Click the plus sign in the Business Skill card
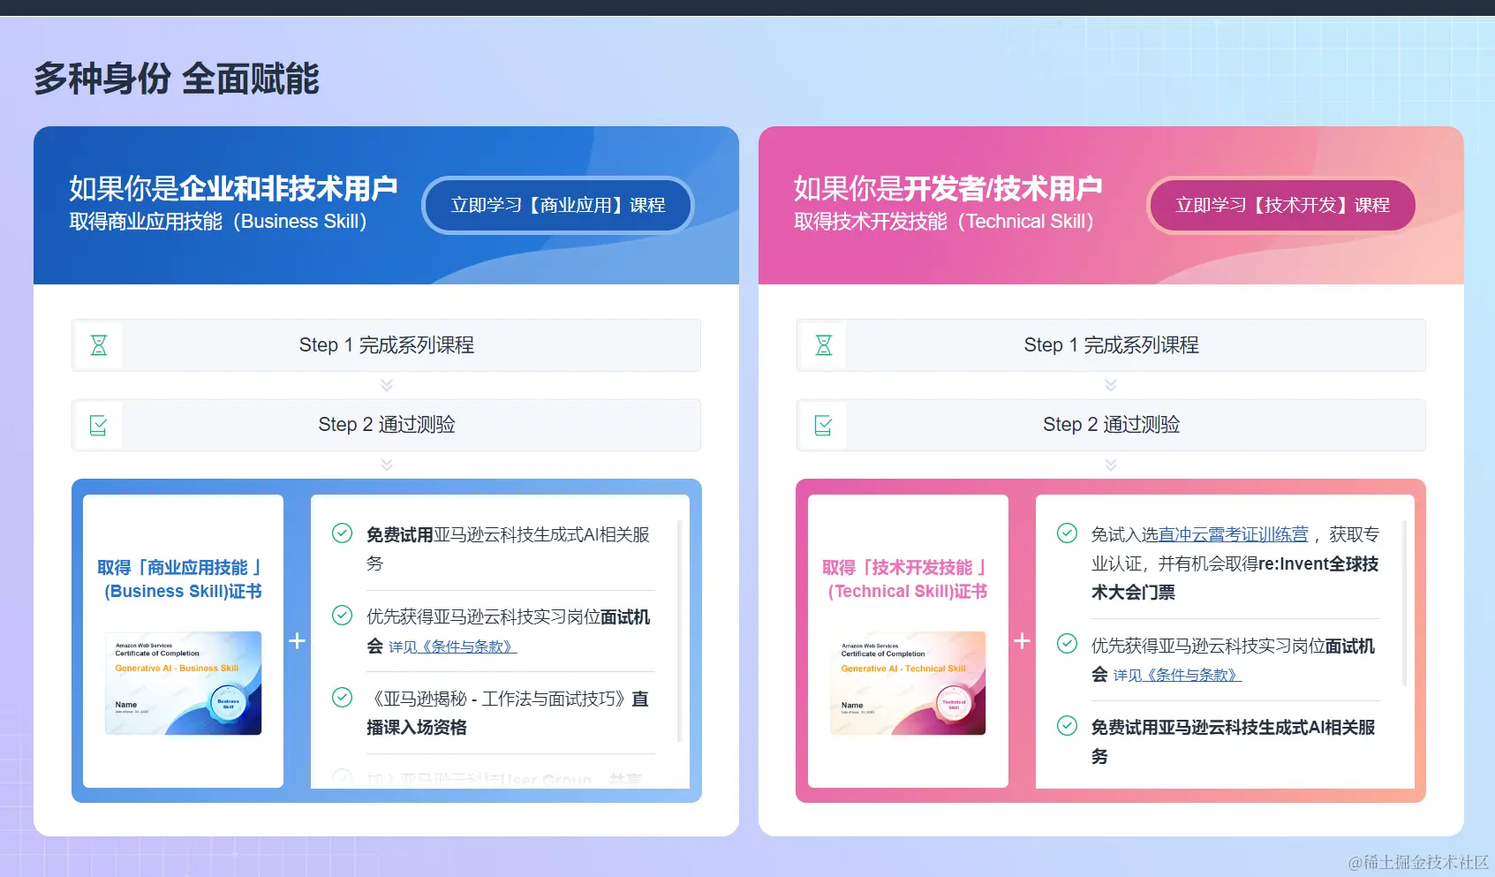Screen dimensions: 1495x877 click(297, 641)
